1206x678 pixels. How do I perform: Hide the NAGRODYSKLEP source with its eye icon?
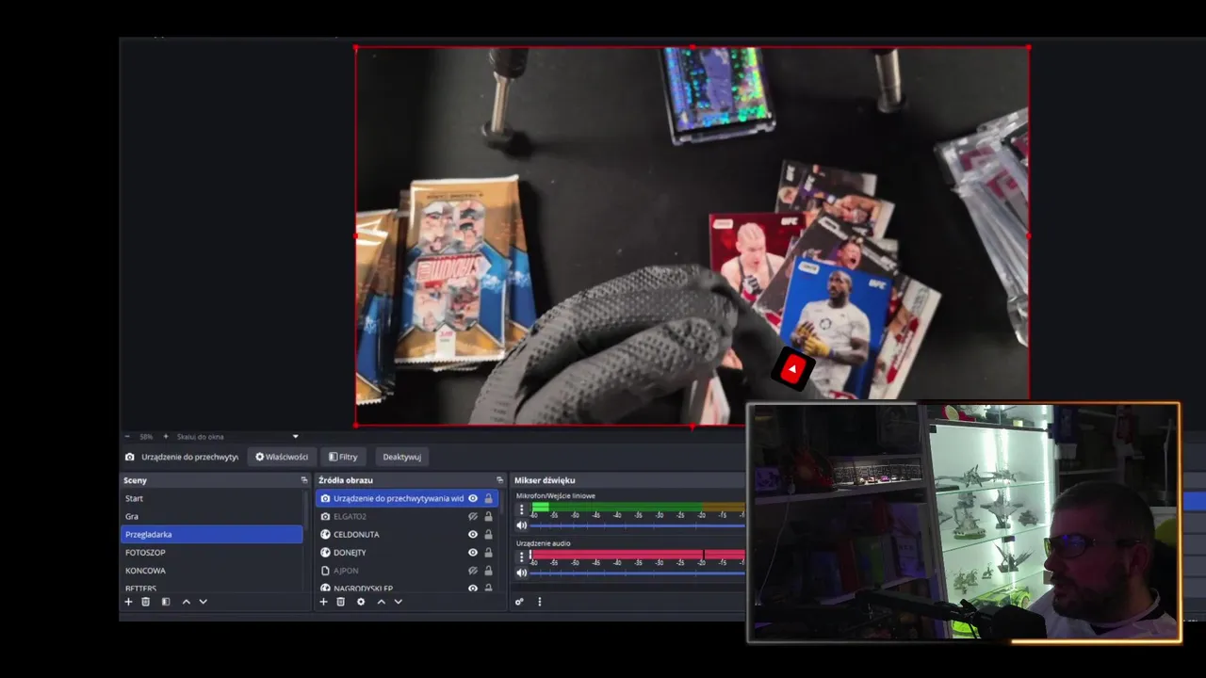[x=473, y=589]
